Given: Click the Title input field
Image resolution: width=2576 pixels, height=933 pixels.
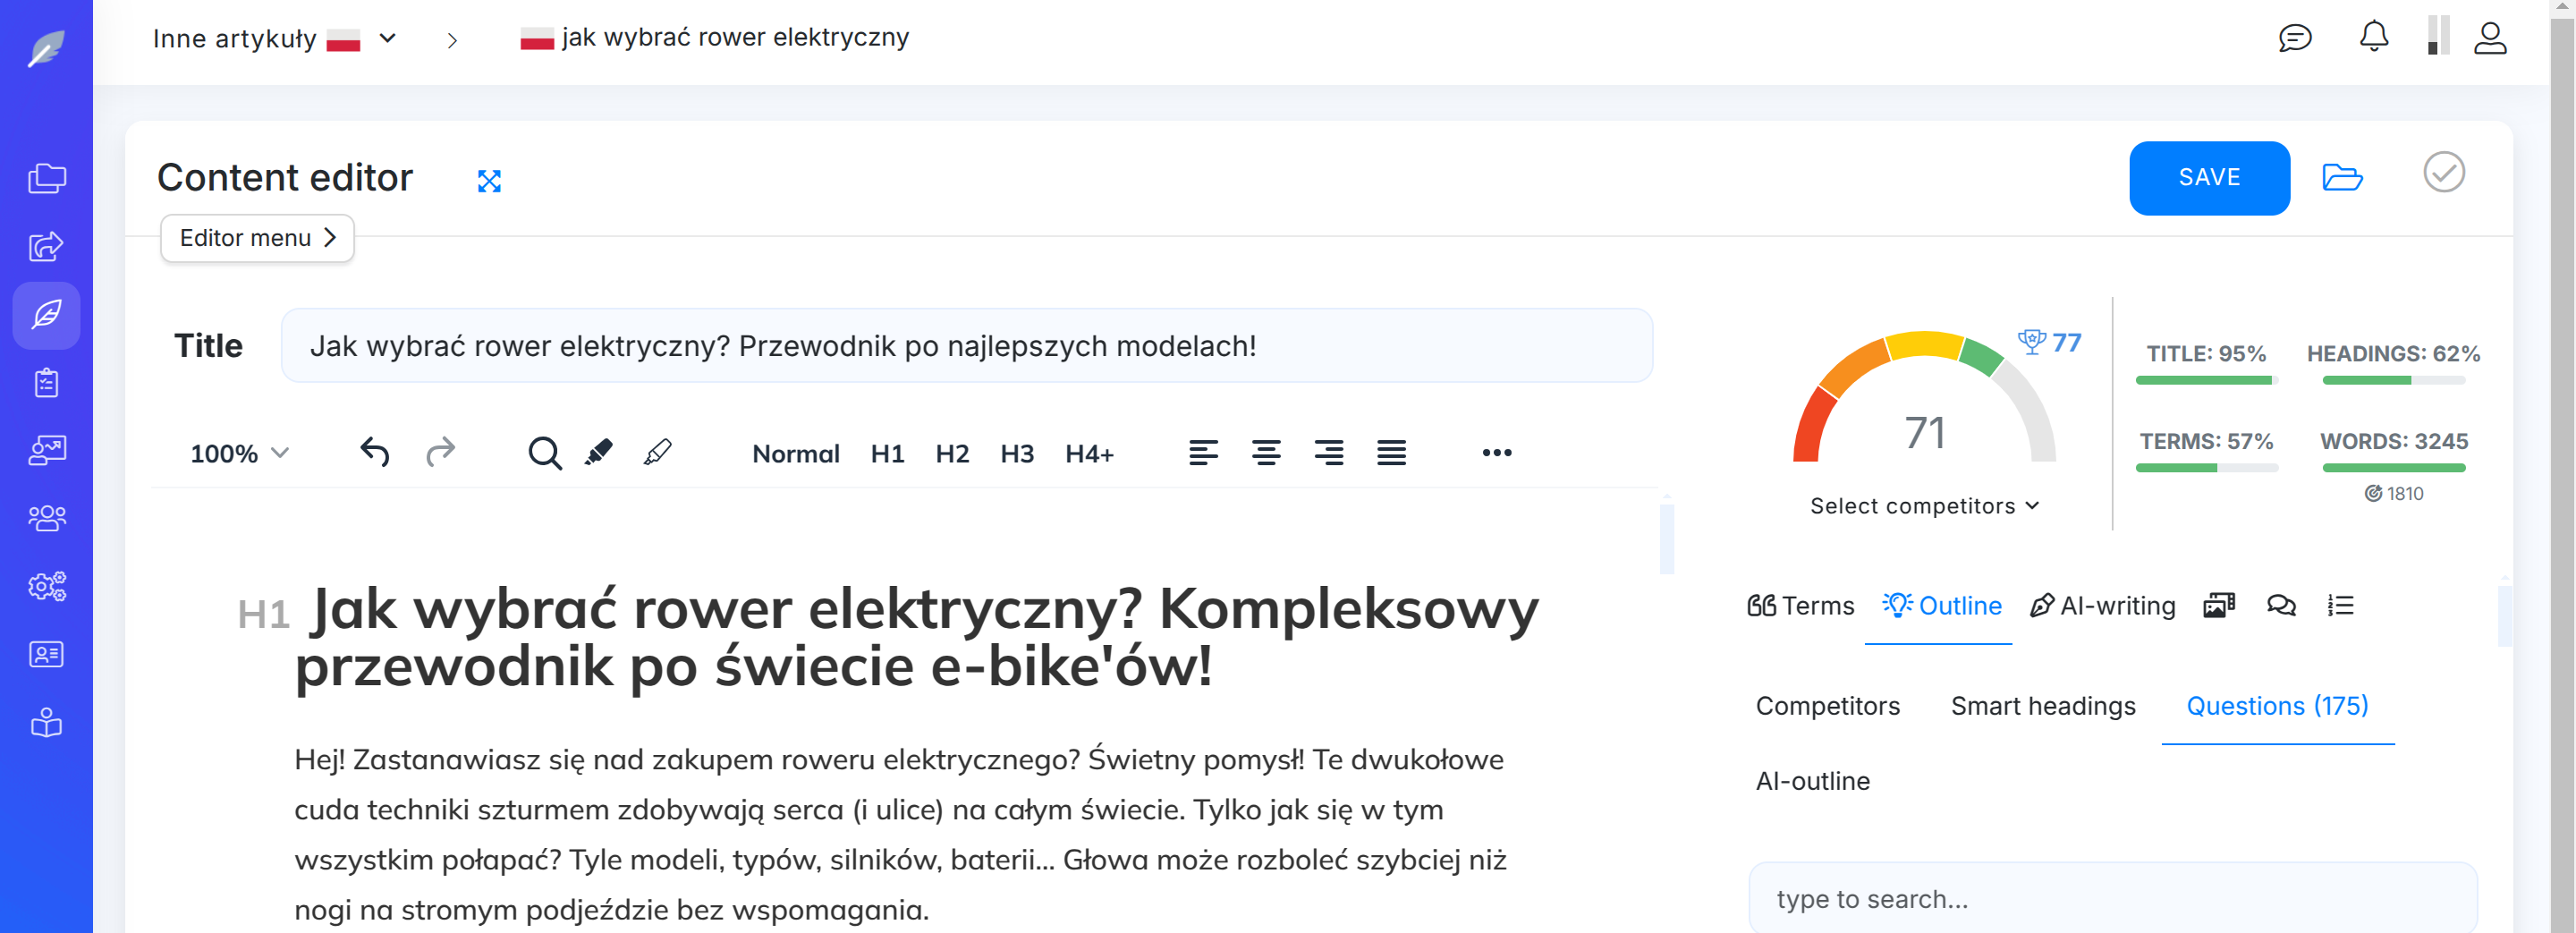Looking at the screenshot, I should coord(966,346).
